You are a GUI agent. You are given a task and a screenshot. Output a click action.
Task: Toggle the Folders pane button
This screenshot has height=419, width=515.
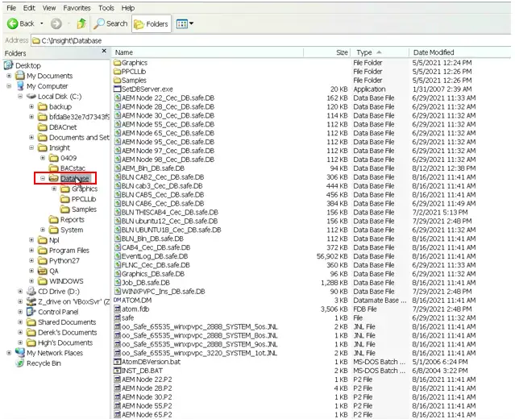[x=152, y=24]
